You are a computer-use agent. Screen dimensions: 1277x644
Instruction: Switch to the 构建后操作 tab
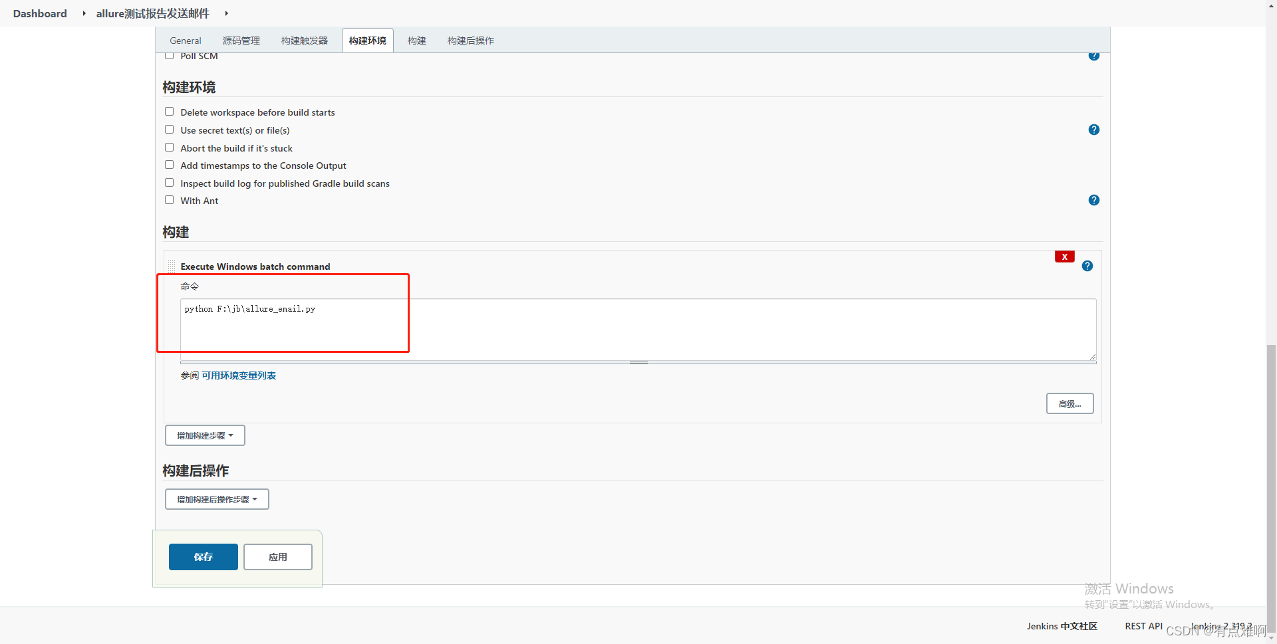470,41
